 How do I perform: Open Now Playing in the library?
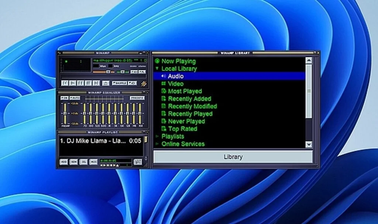tap(178, 61)
